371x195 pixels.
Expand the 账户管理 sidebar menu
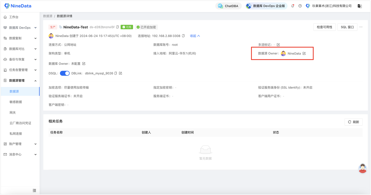point(20,144)
